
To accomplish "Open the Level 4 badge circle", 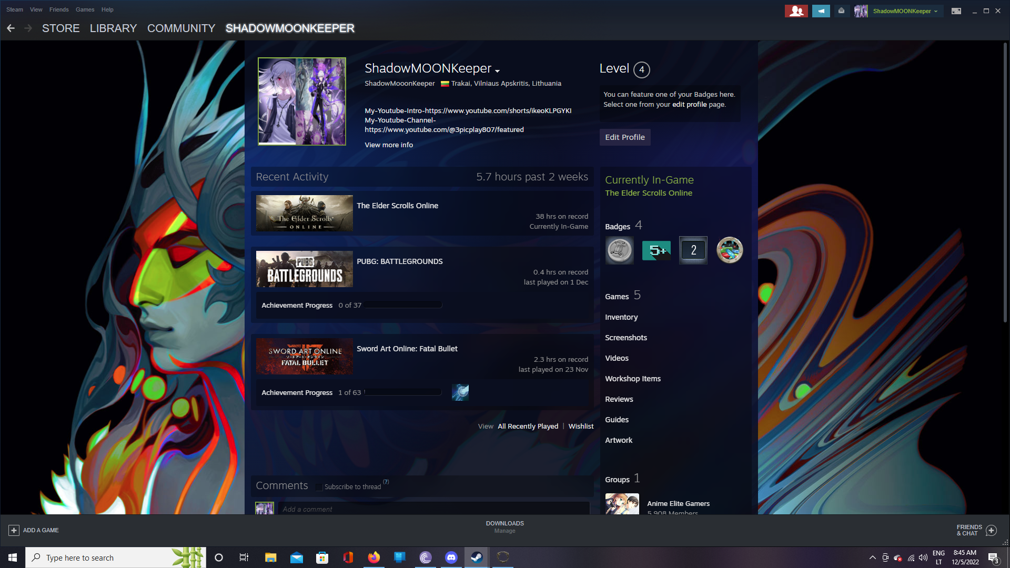I will [642, 69].
